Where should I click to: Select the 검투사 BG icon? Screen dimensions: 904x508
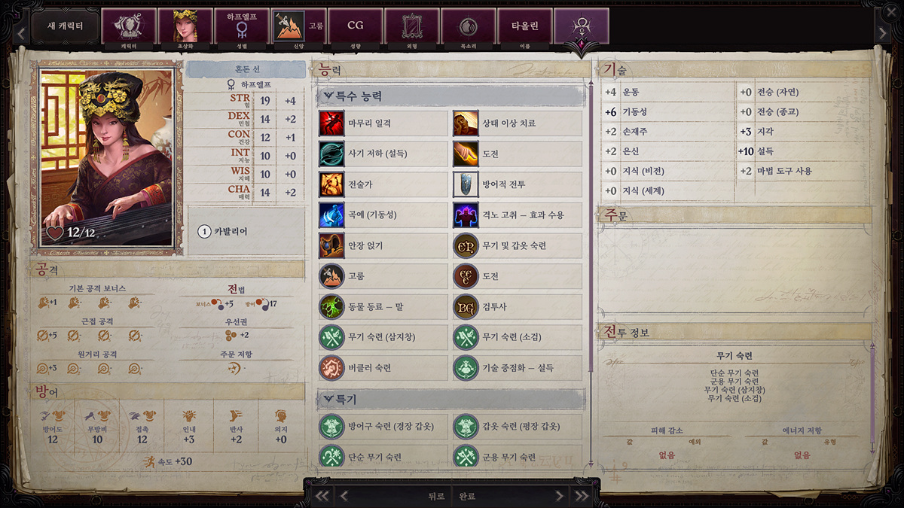coord(466,306)
